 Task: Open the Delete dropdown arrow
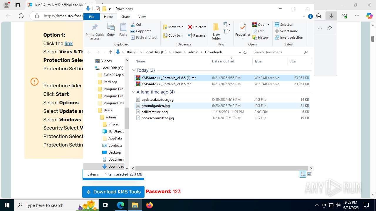click(x=205, y=27)
